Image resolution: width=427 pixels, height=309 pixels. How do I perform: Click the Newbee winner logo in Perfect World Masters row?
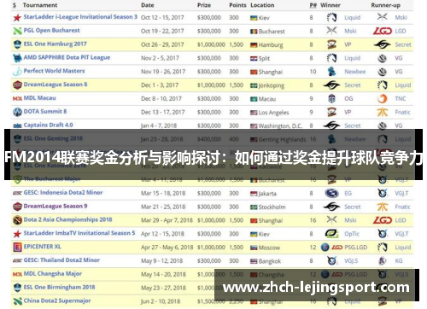(331, 72)
